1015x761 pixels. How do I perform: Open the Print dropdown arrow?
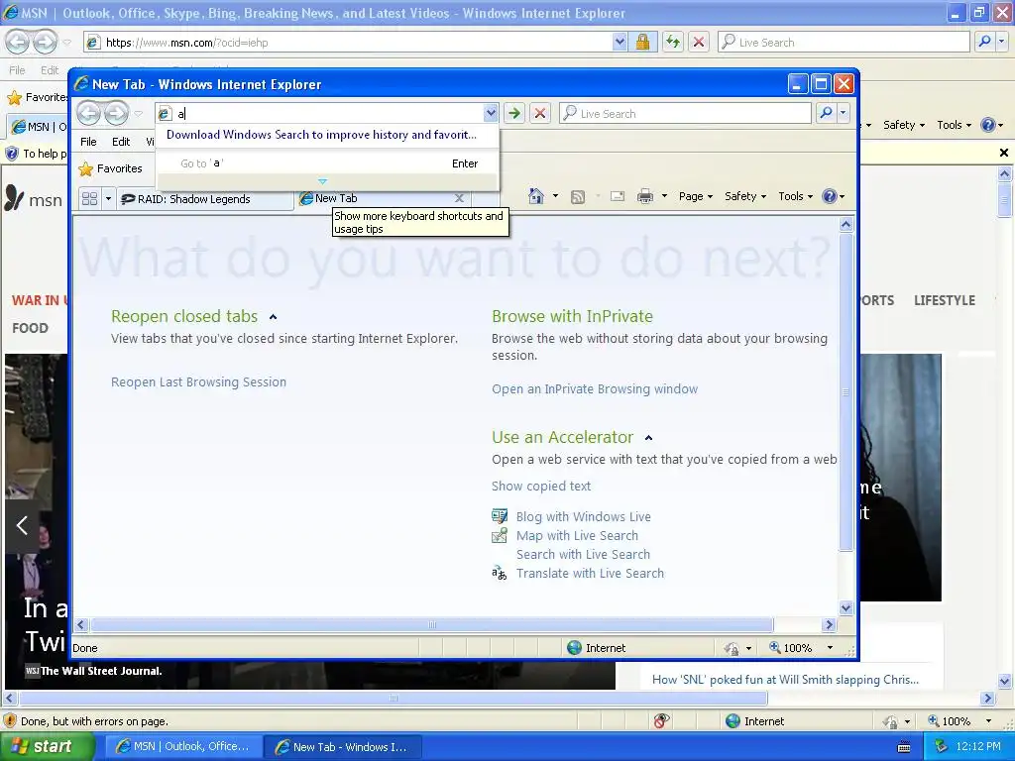(x=664, y=196)
